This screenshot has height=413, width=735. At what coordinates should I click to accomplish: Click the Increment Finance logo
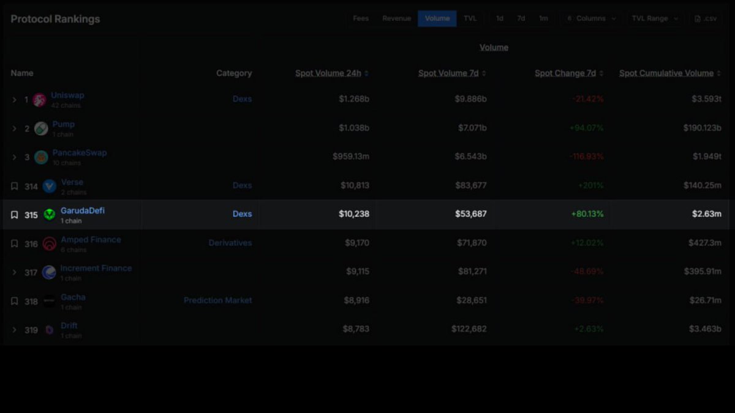49,272
